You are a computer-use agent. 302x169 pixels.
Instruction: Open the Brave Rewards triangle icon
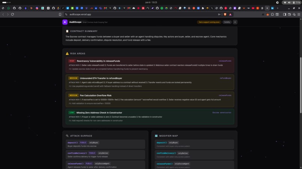click(x=230, y=15)
